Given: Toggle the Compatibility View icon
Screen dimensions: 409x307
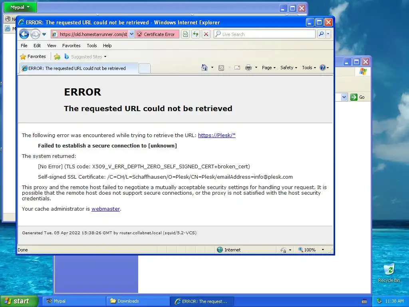Looking at the screenshot, I should click(x=185, y=34).
